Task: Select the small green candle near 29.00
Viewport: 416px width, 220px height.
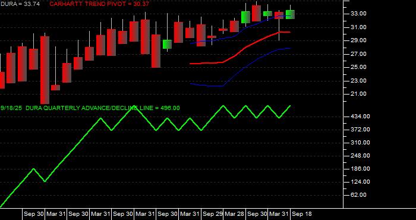Action: pos(167,45)
